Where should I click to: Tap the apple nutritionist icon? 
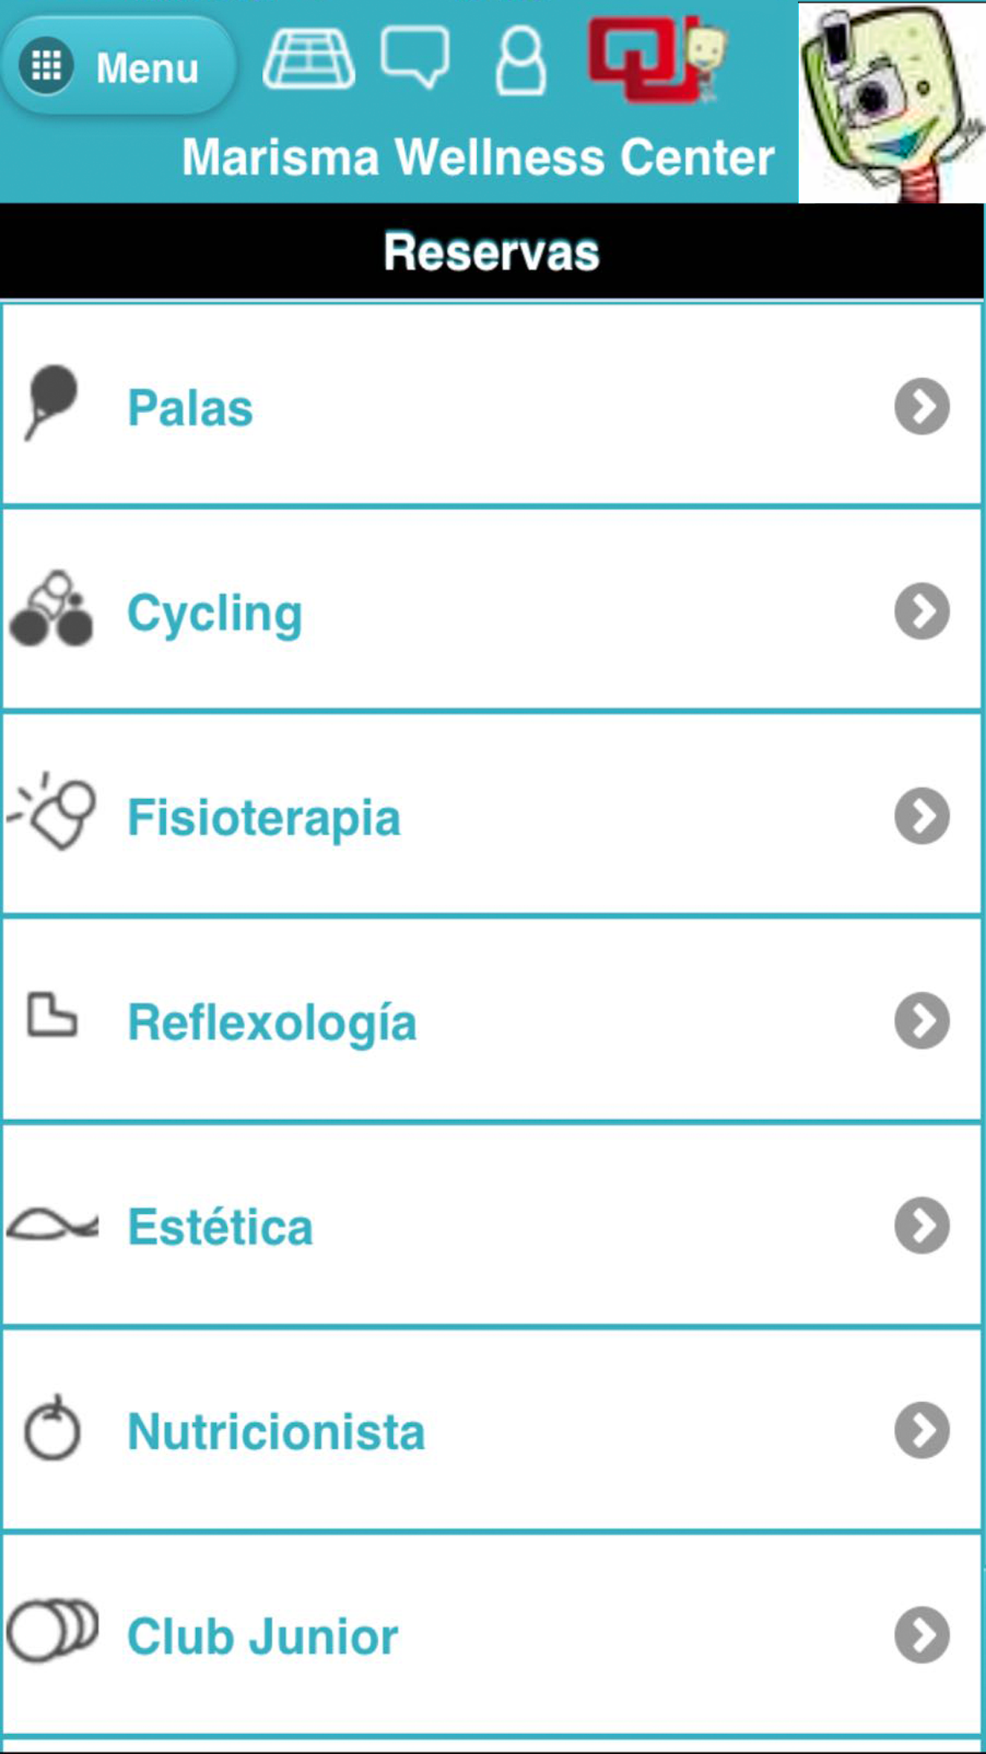(52, 1428)
